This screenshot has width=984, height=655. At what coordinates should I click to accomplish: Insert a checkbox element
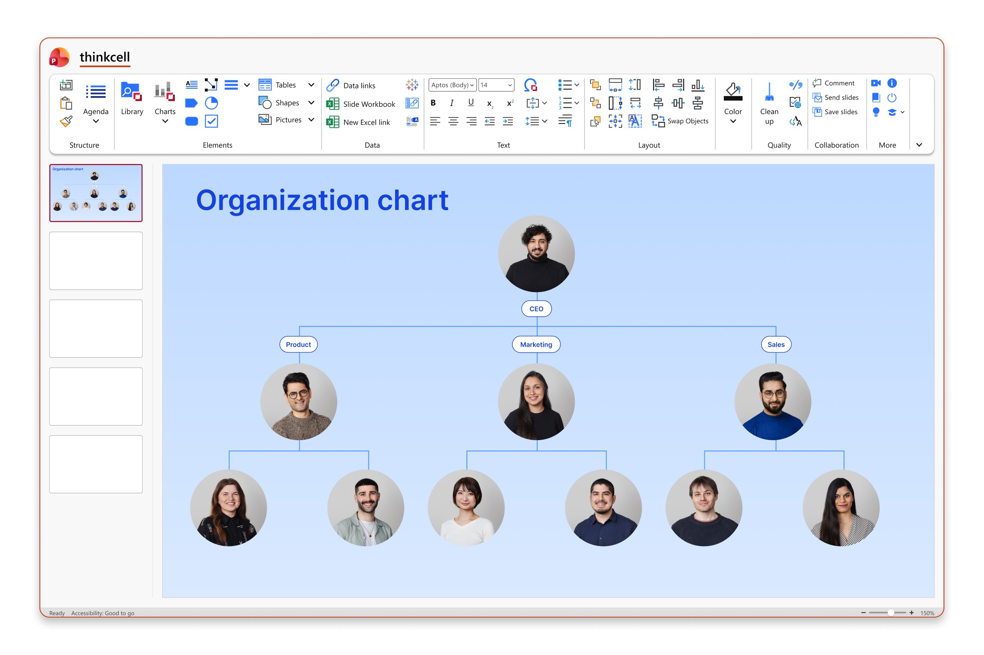point(211,121)
